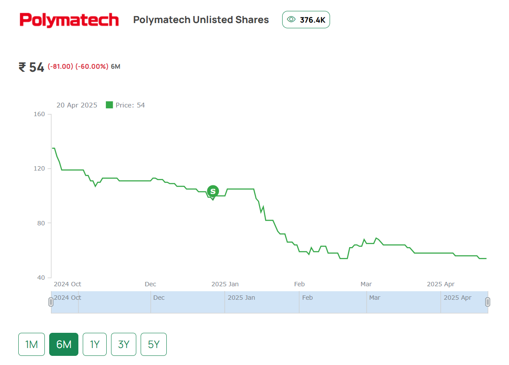The width and height of the screenshot is (509, 365).
Task: Switch chart to 1Y range
Action: click(x=94, y=344)
